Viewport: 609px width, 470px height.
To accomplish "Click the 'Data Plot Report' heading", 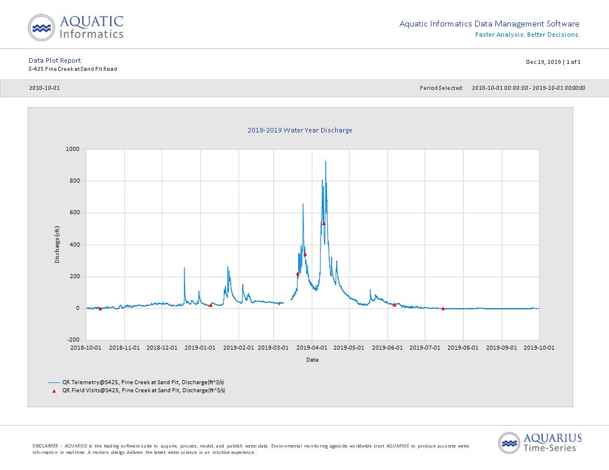I will coord(55,60).
